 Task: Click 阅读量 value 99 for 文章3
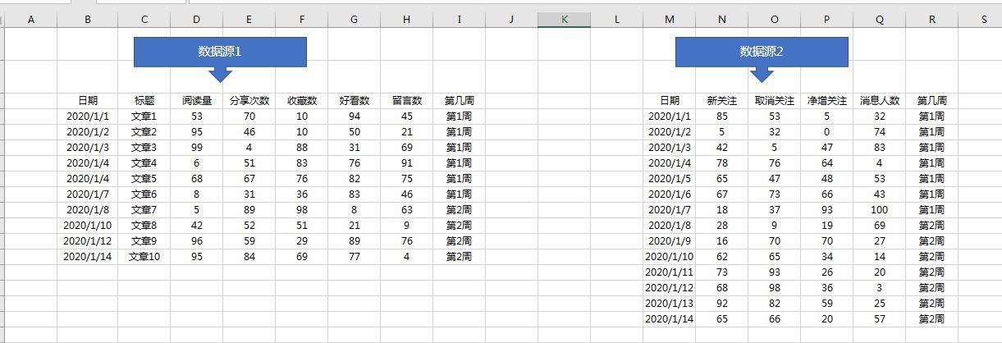[196, 148]
